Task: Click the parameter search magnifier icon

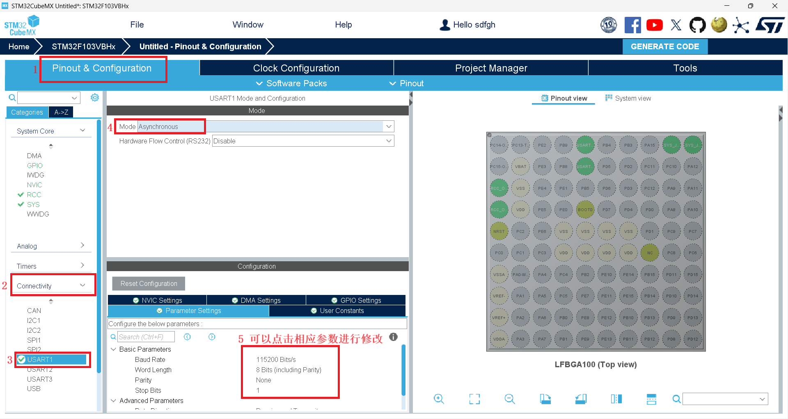Action: [113, 337]
